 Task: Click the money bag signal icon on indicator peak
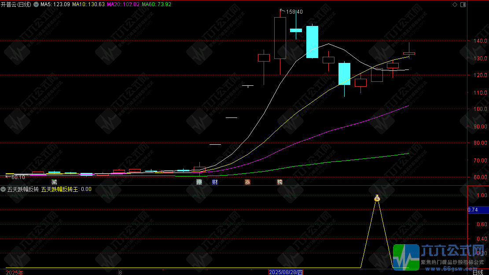[377, 198]
